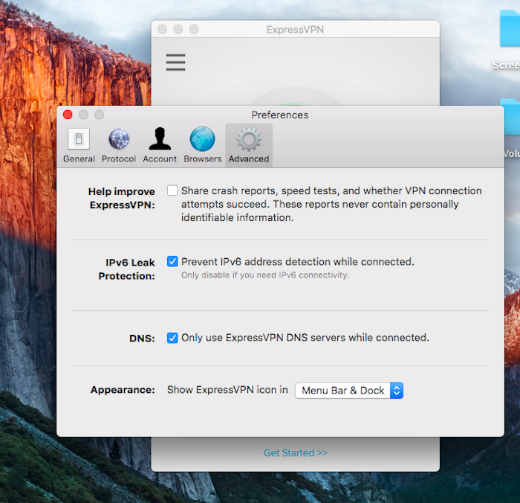Image resolution: width=520 pixels, height=503 pixels.
Task: Open the General preferences tab
Action: tap(79, 145)
